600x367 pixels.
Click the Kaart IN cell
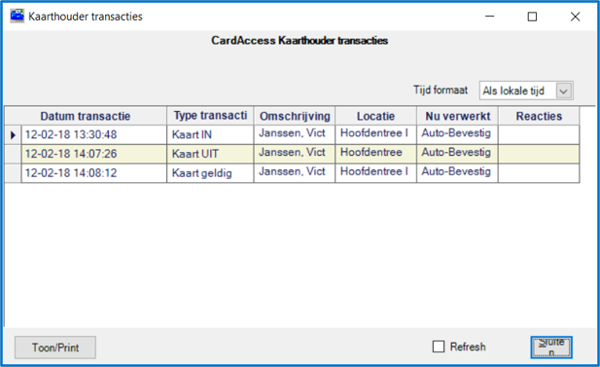coord(210,135)
